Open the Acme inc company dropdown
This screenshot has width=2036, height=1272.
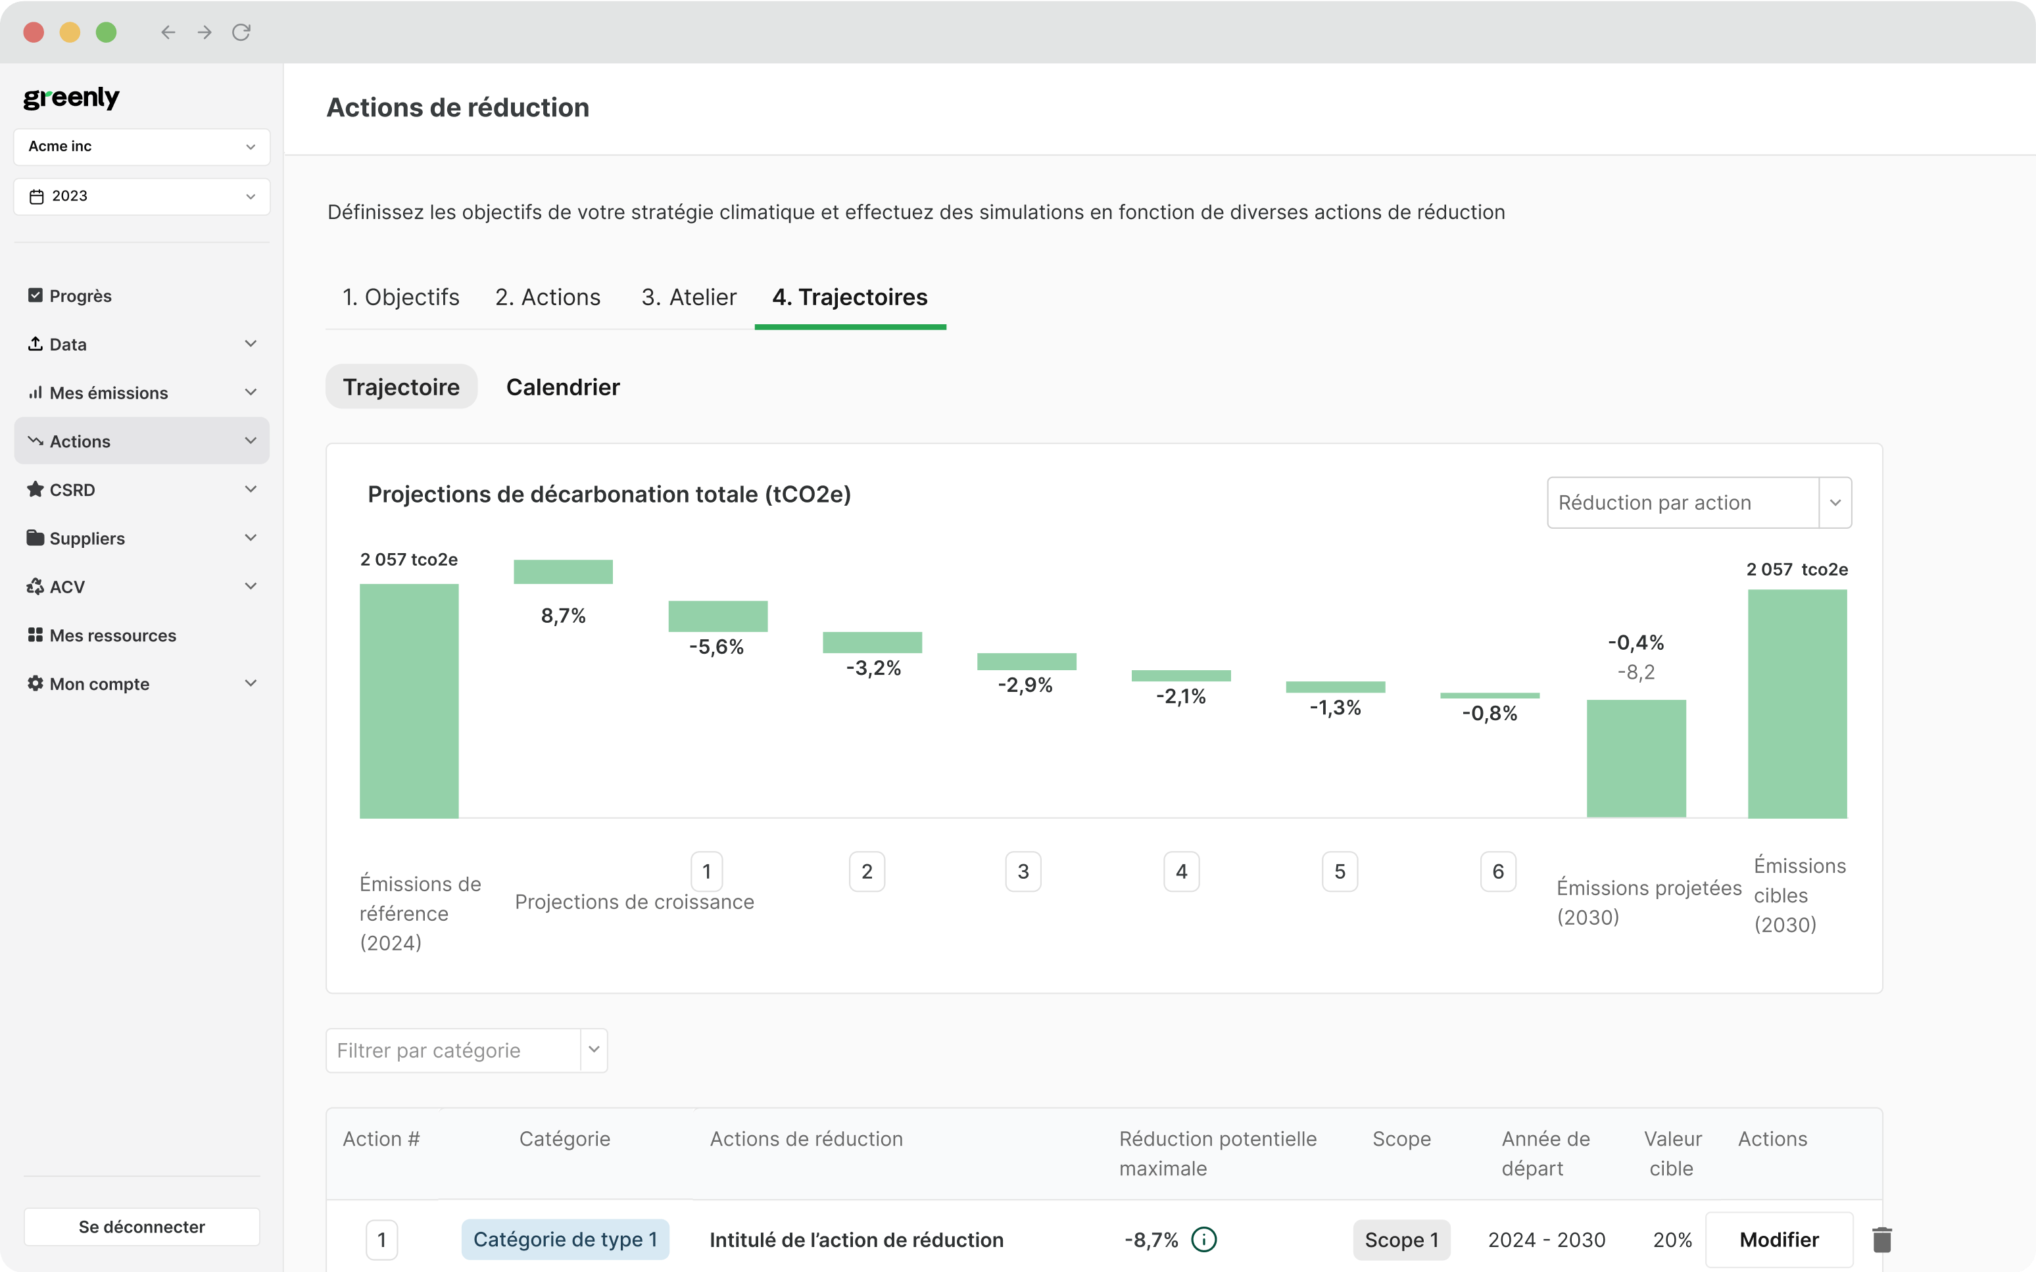coord(141,147)
